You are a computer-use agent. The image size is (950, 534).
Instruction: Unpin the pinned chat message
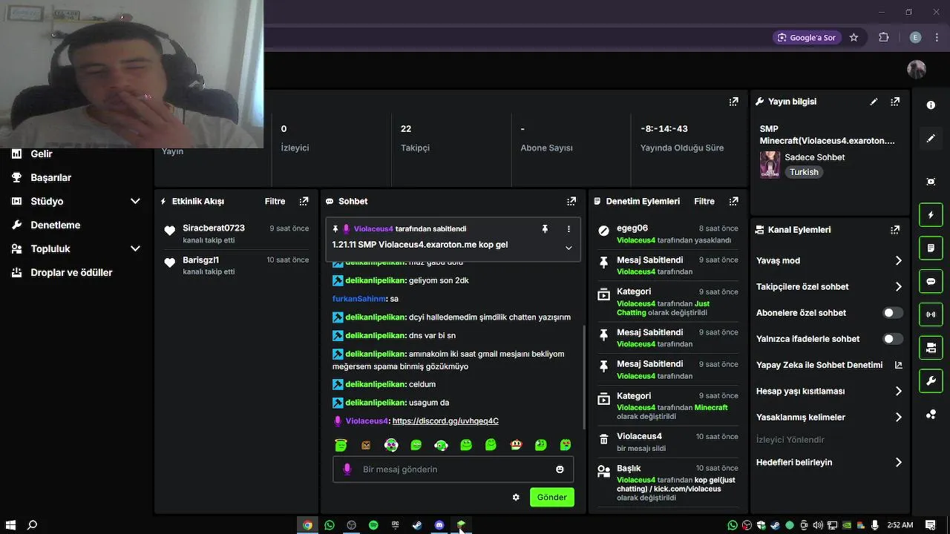(x=545, y=229)
